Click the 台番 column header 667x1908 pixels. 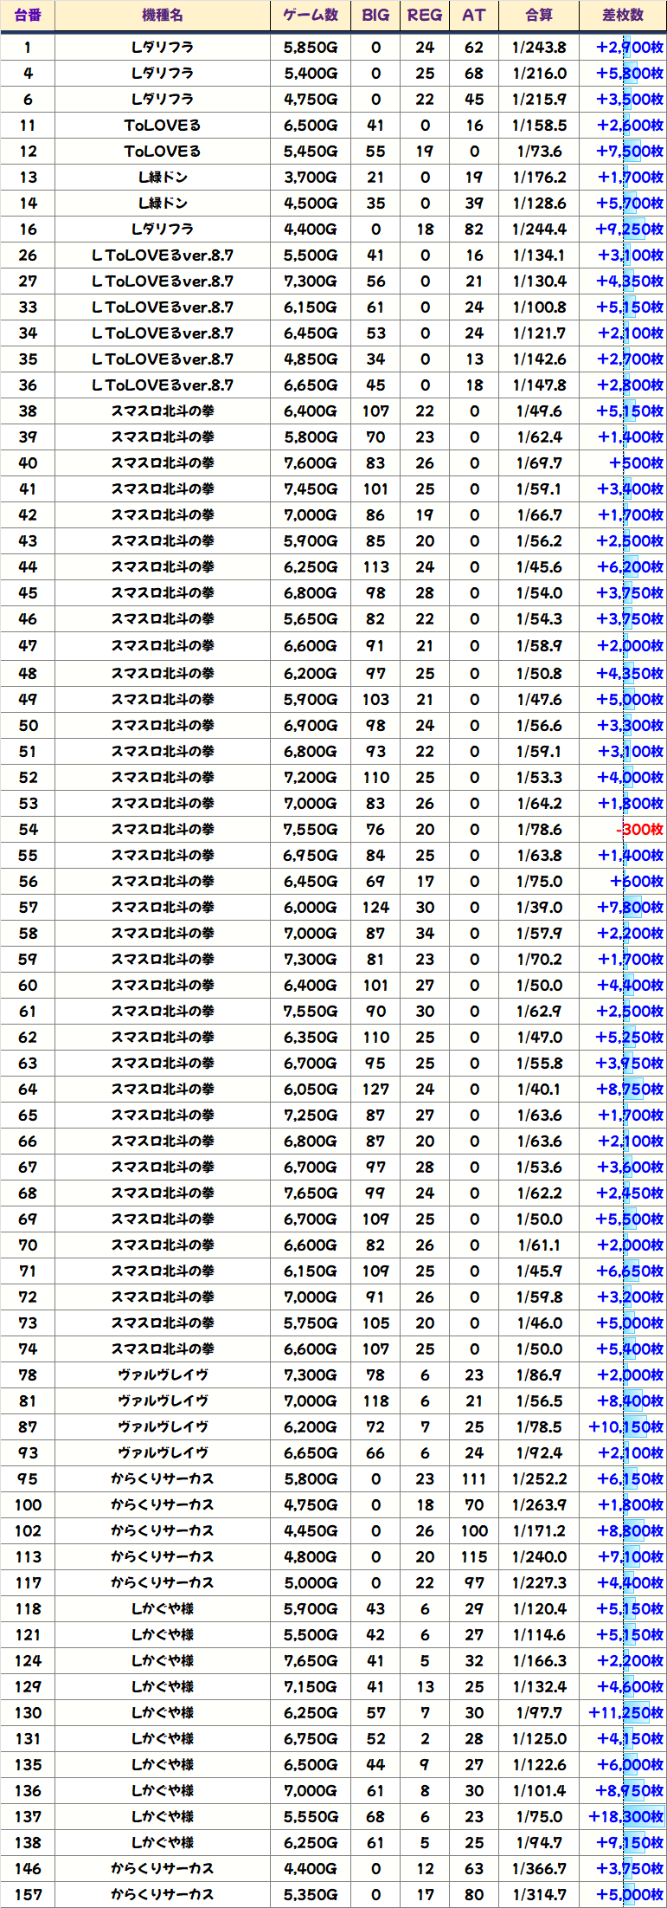[x=28, y=16]
